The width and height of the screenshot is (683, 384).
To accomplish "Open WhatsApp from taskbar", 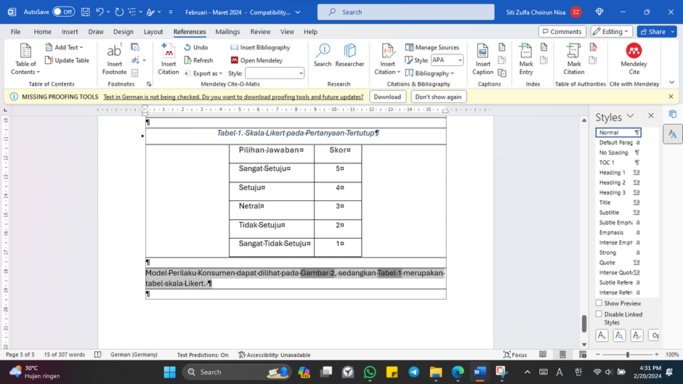I will click(370, 372).
